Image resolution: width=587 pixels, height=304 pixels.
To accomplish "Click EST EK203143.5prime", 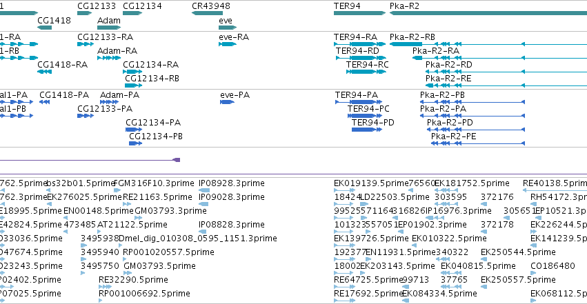I will [363, 274].
